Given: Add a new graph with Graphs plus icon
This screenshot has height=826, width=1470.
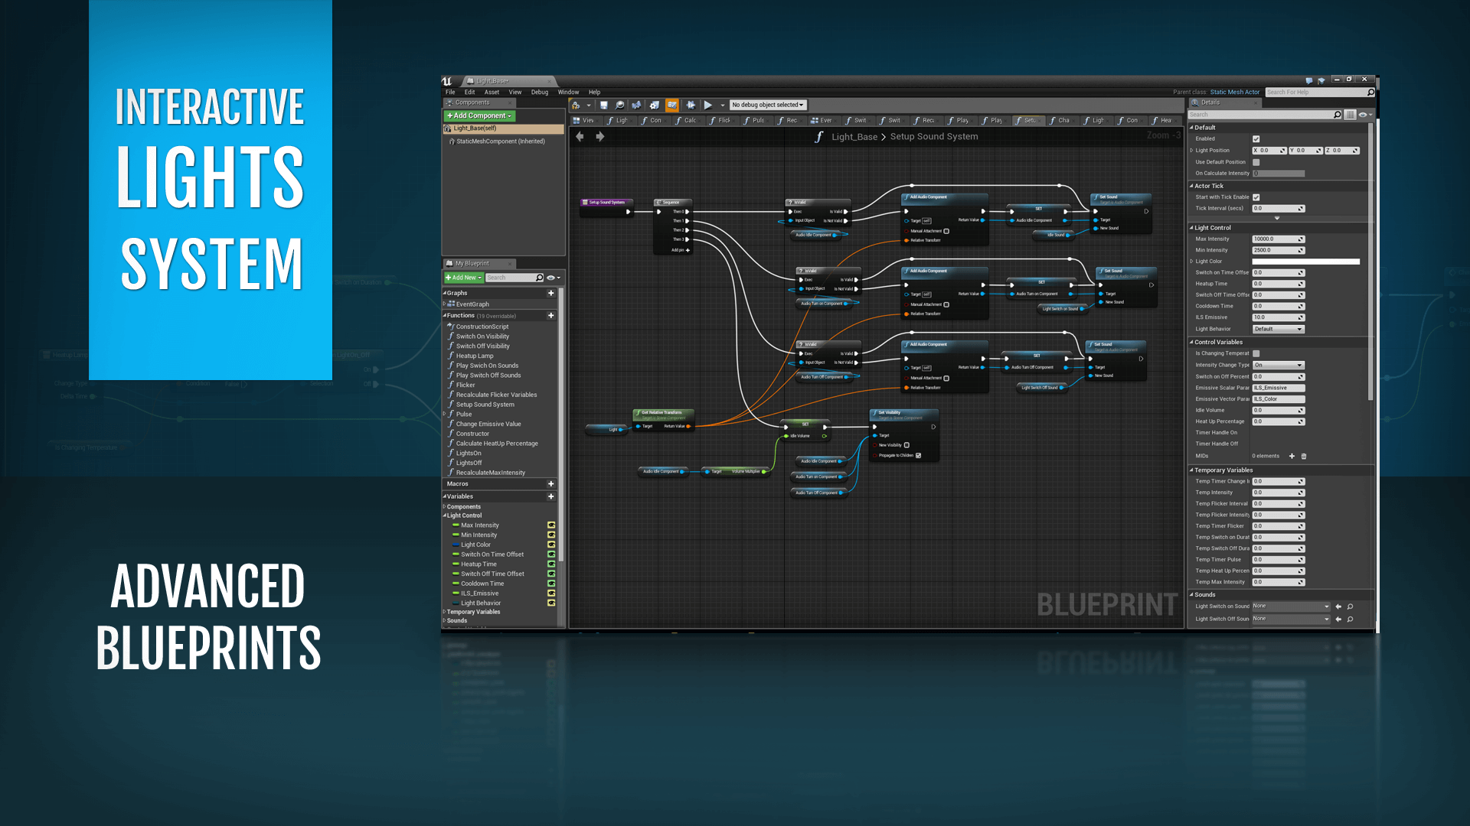Looking at the screenshot, I should click(x=550, y=293).
